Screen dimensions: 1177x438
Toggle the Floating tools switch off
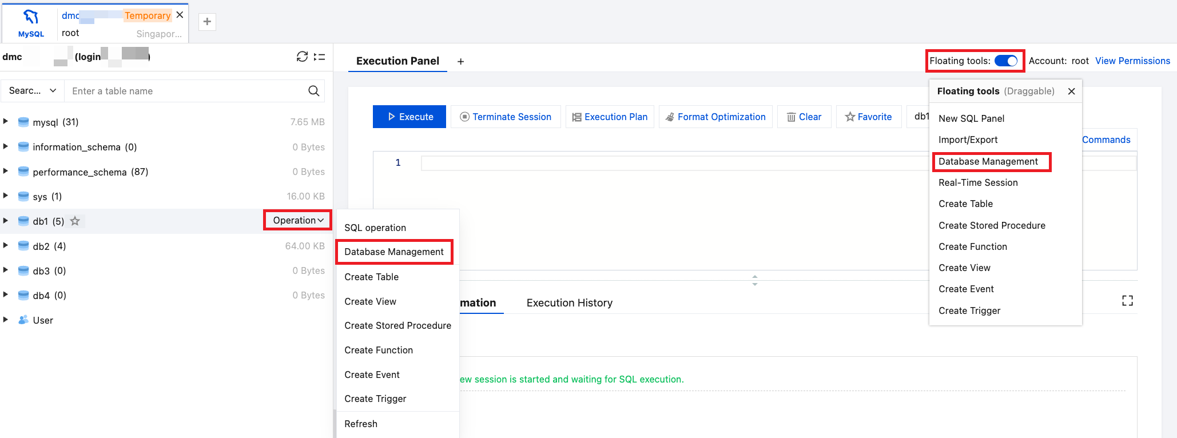[1005, 61]
